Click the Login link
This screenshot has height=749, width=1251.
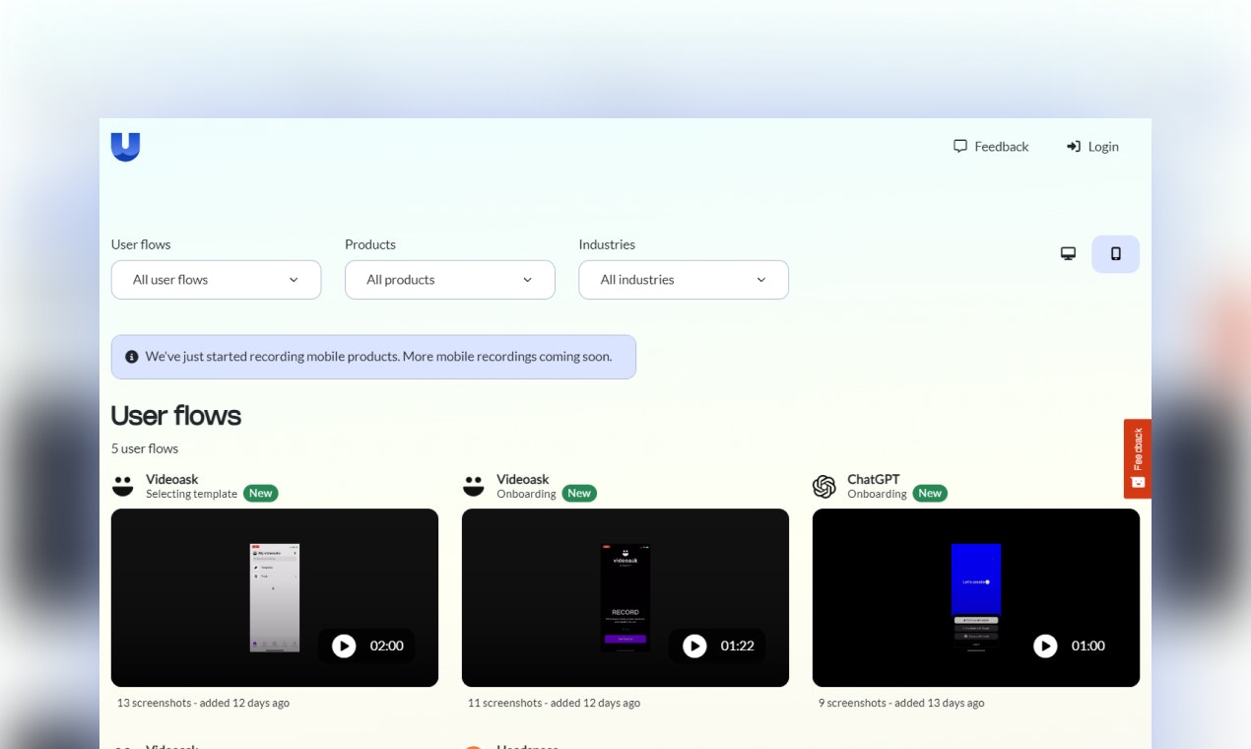click(1103, 146)
